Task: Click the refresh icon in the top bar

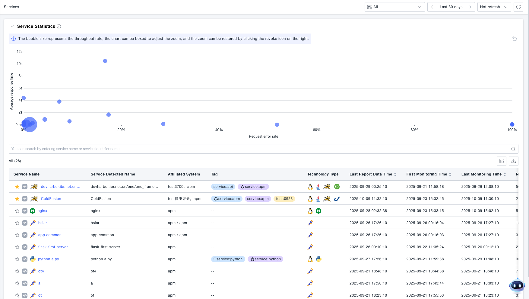Action: click(x=518, y=7)
